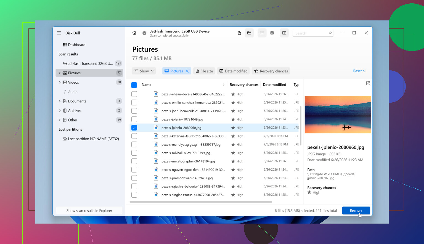The width and height of the screenshot is (424, 244).
Task: Open the hamburger menu next to Disk Drill
Action: point(59,33)
